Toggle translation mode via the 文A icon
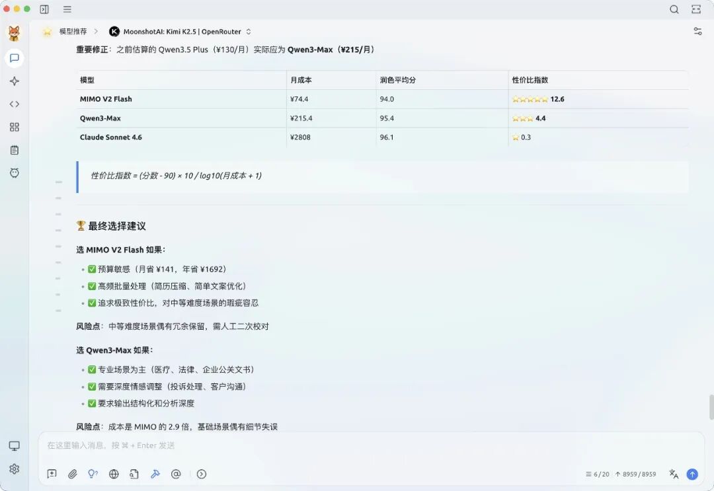The image size is (714, 491). (x=673, y=474)
